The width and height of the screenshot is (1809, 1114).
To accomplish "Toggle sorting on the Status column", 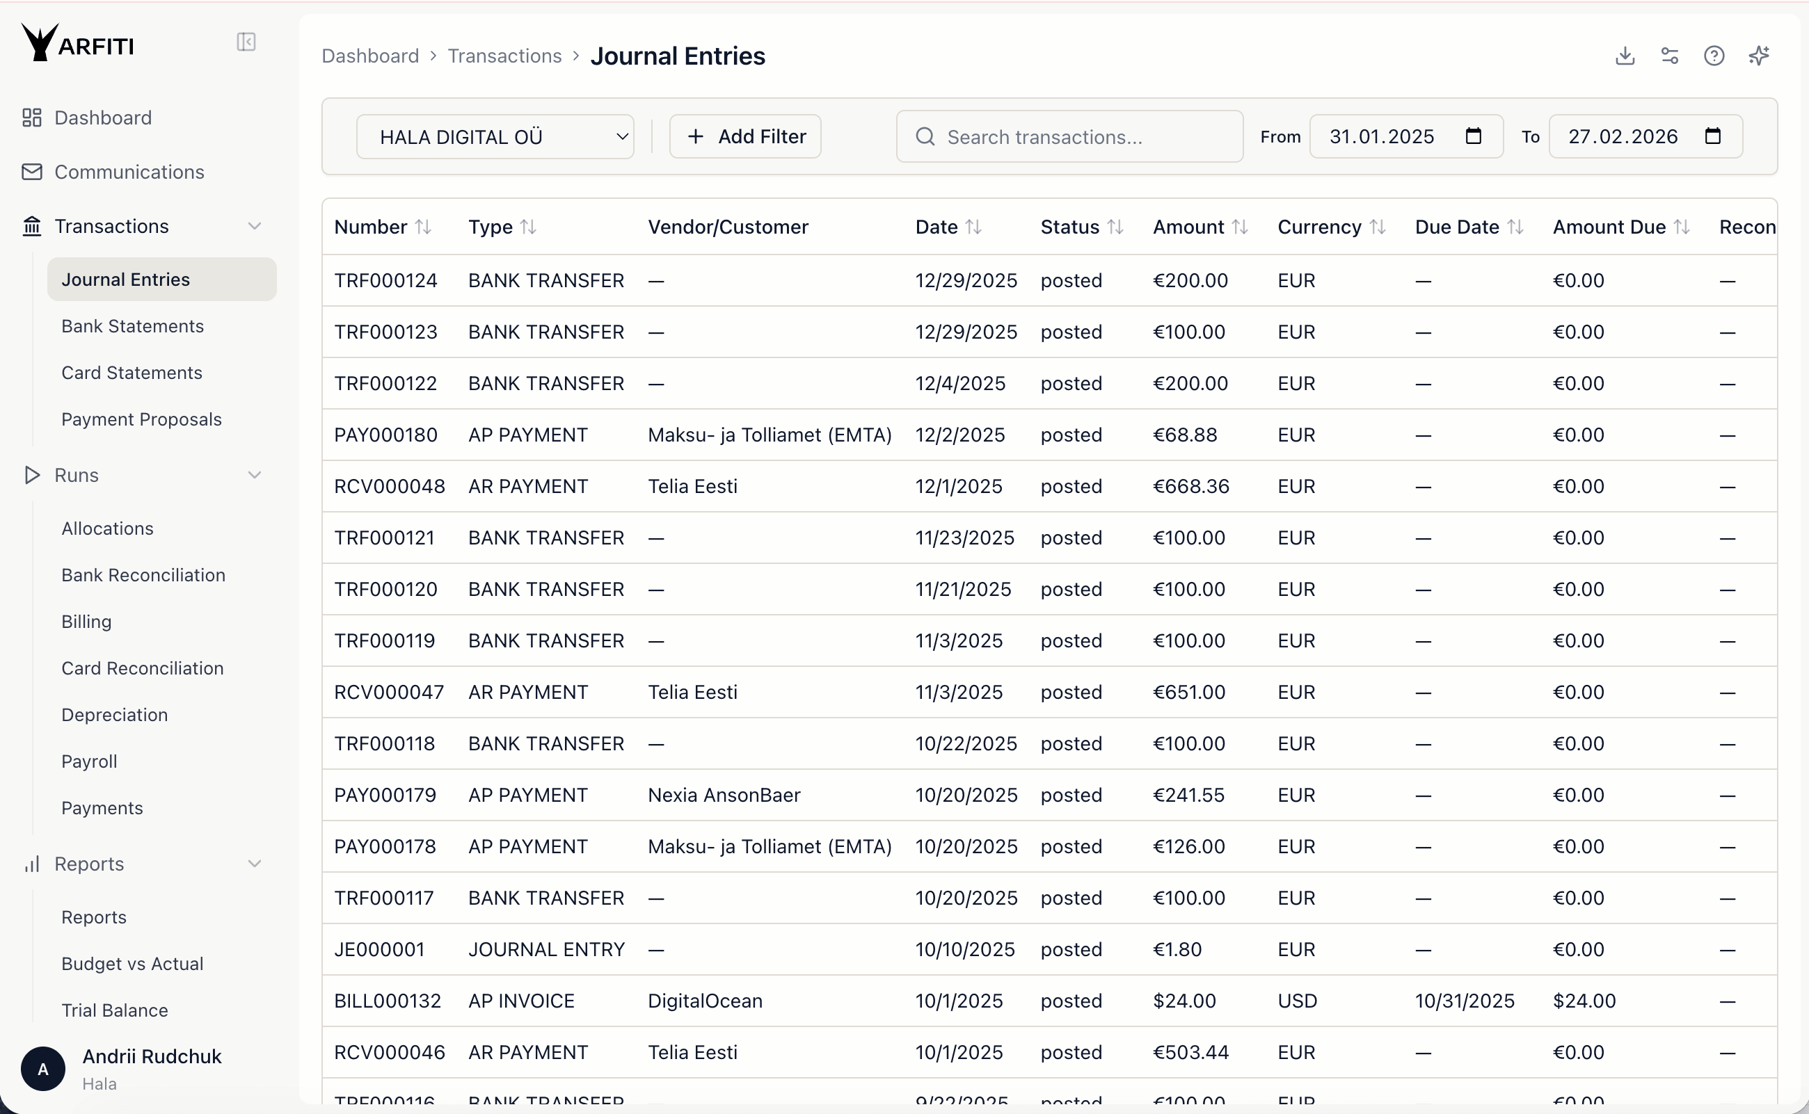I will pyautogui.click(x=1115, y=225).
